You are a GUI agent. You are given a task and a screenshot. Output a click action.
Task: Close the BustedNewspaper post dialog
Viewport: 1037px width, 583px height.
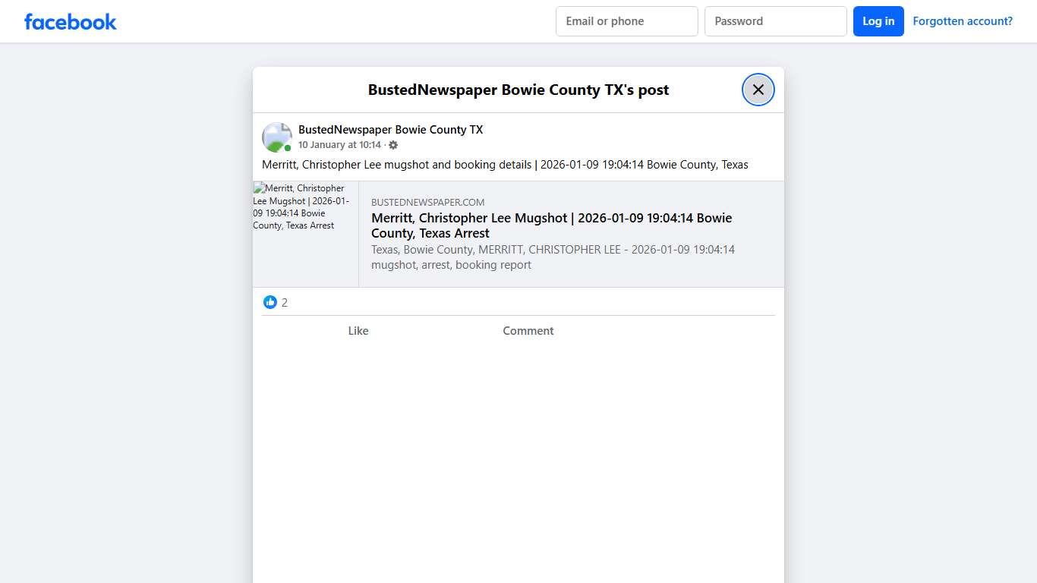[x=758, y=90]
